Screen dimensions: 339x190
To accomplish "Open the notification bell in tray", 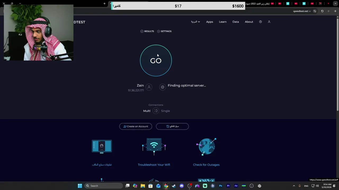I will 334,186.
